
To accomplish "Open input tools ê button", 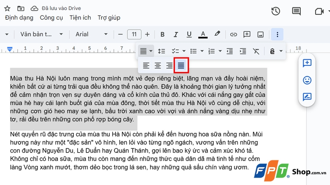I will (272, 51).
